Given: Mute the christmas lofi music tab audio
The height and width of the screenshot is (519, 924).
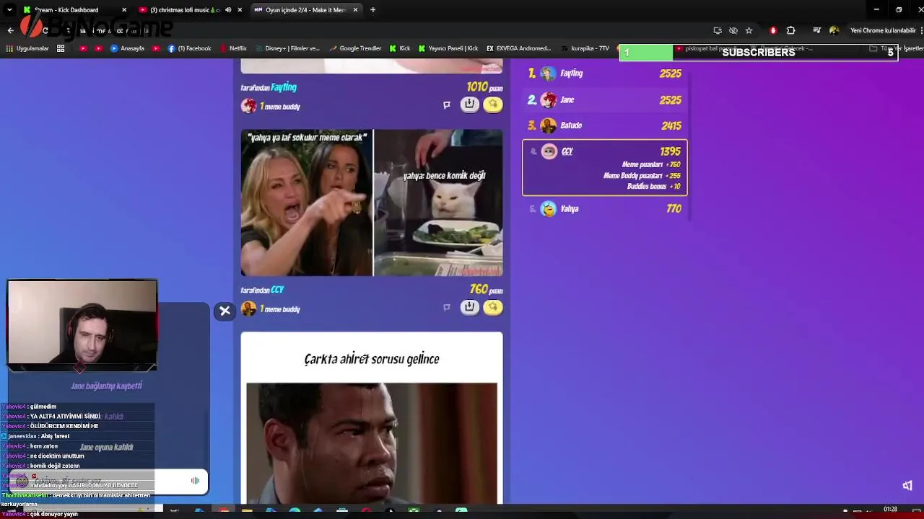Looking at the screenshot, I should [228, 10].
